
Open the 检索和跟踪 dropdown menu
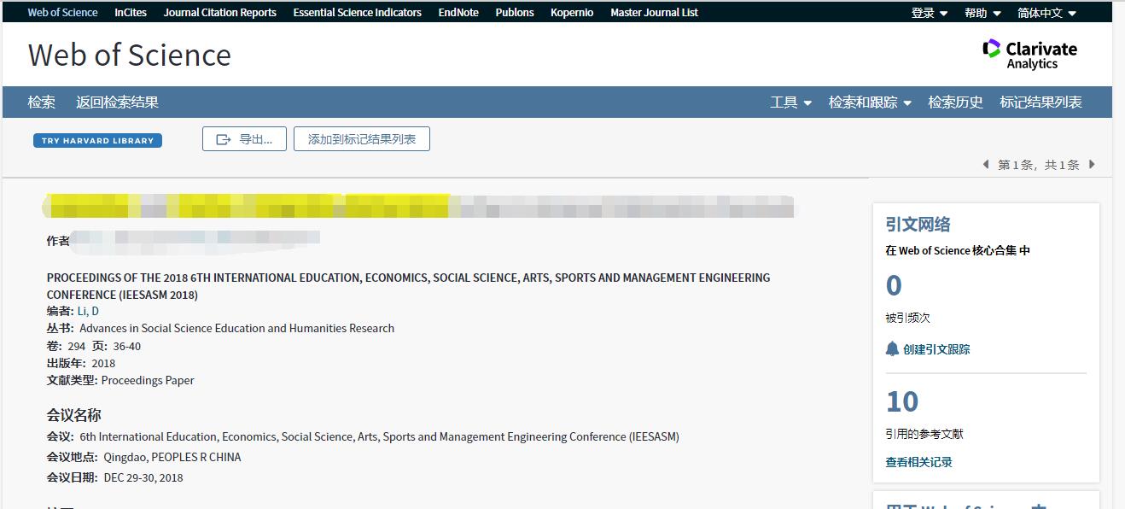pyautogui.click(x=870, y=102)
